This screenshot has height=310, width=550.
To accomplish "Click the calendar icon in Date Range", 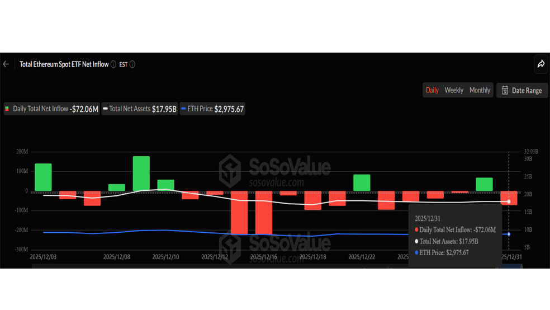I will click(505, 91).
